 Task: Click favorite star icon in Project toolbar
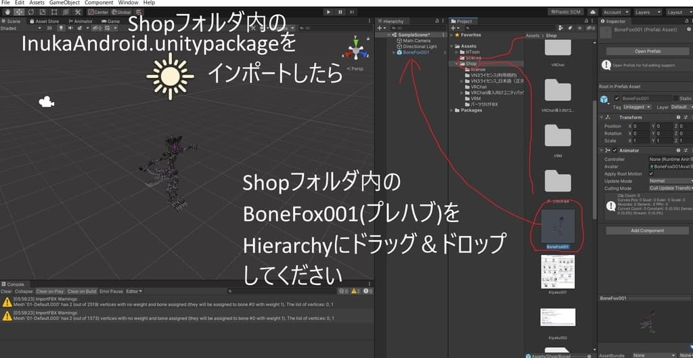[579, 28]
